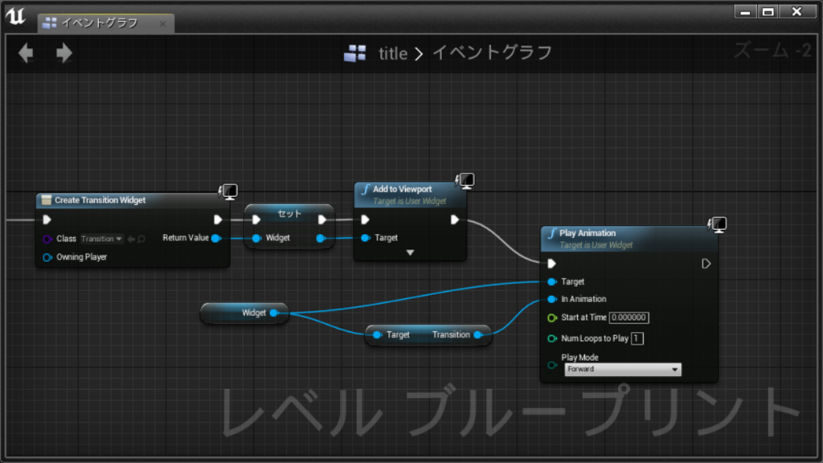
Task: Click the use-selected-asset arrow beside Class
Action: point(131,239)
